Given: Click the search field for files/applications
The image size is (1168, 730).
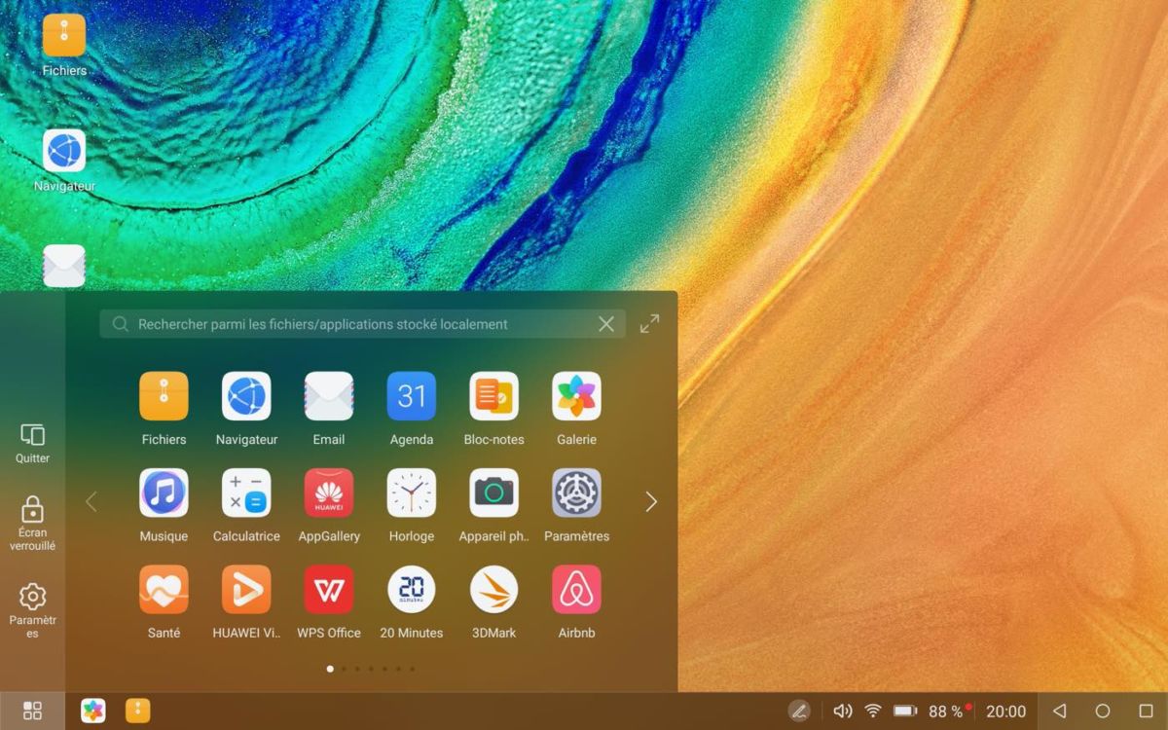Looking at the screenshot, I should point(350,324).
